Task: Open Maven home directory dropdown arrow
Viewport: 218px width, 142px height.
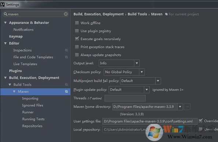Action: click(x=180, y=107)
